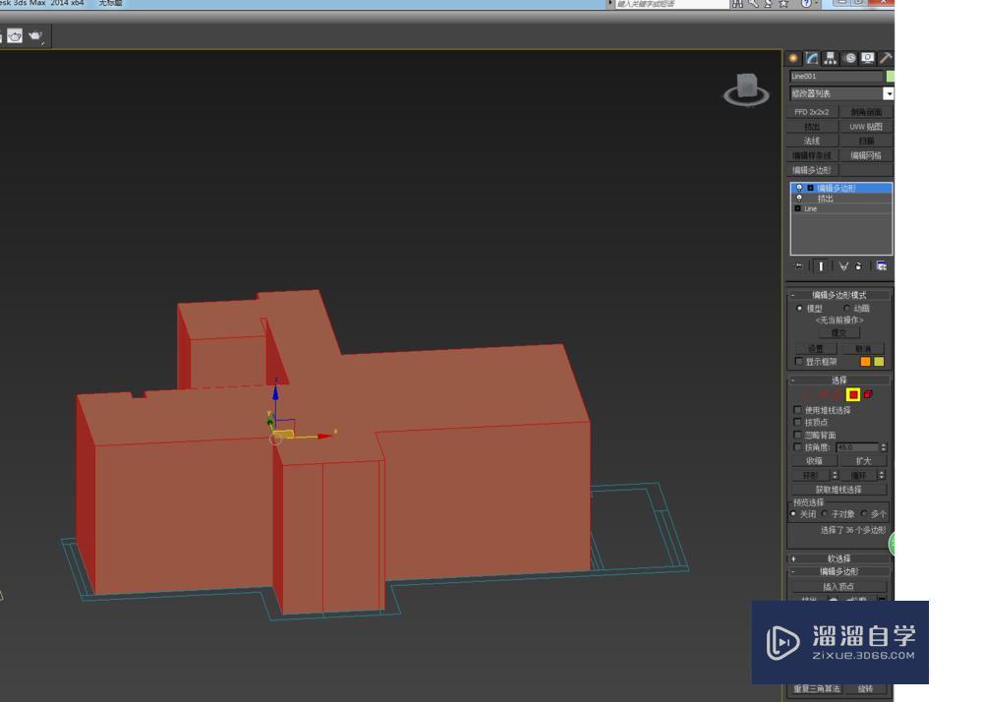This screenshot has width=983, height=702.
Task: Click the 挤出 modifier set button
Action: click(812, 127)
